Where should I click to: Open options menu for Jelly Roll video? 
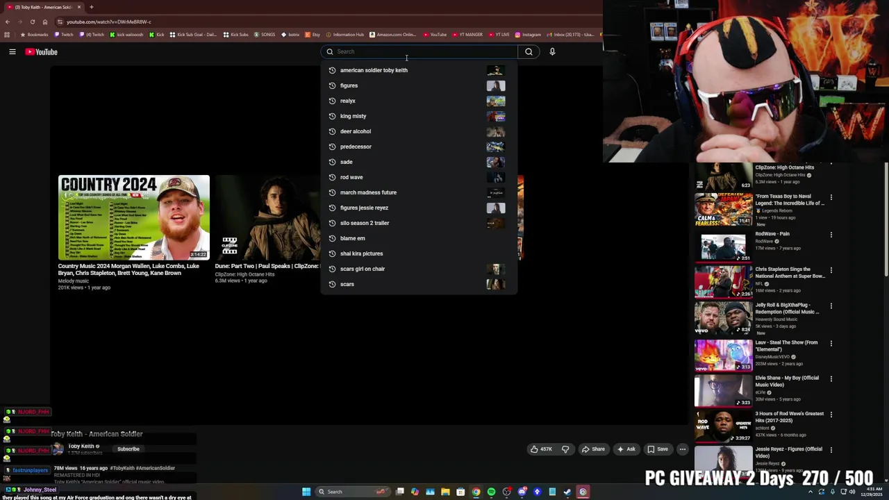click(x=831, y=306)
